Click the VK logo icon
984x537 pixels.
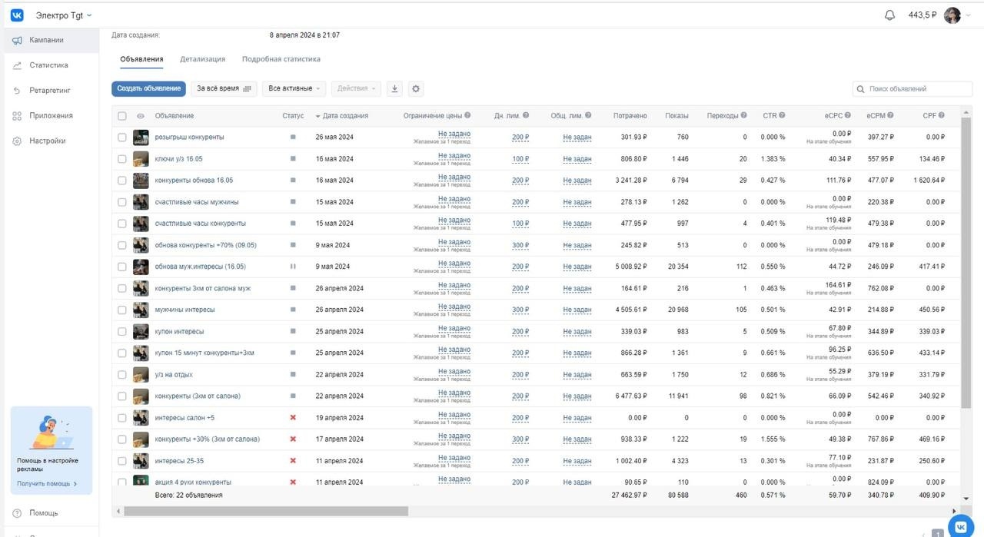coord(17,15)
